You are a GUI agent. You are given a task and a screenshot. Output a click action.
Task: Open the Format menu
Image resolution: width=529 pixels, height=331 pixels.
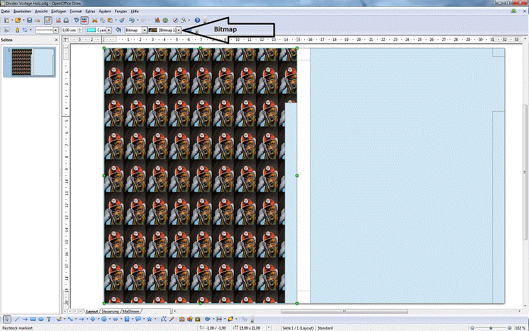[76, 11]
